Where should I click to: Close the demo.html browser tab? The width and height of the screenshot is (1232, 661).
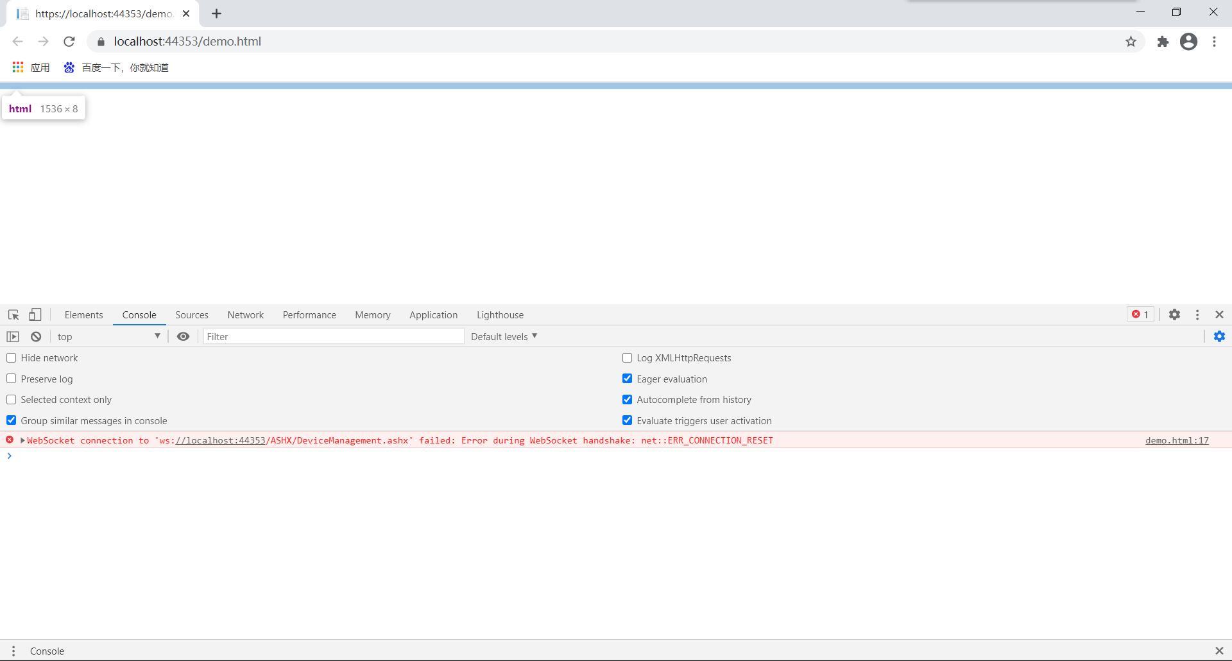pos(186,13)
